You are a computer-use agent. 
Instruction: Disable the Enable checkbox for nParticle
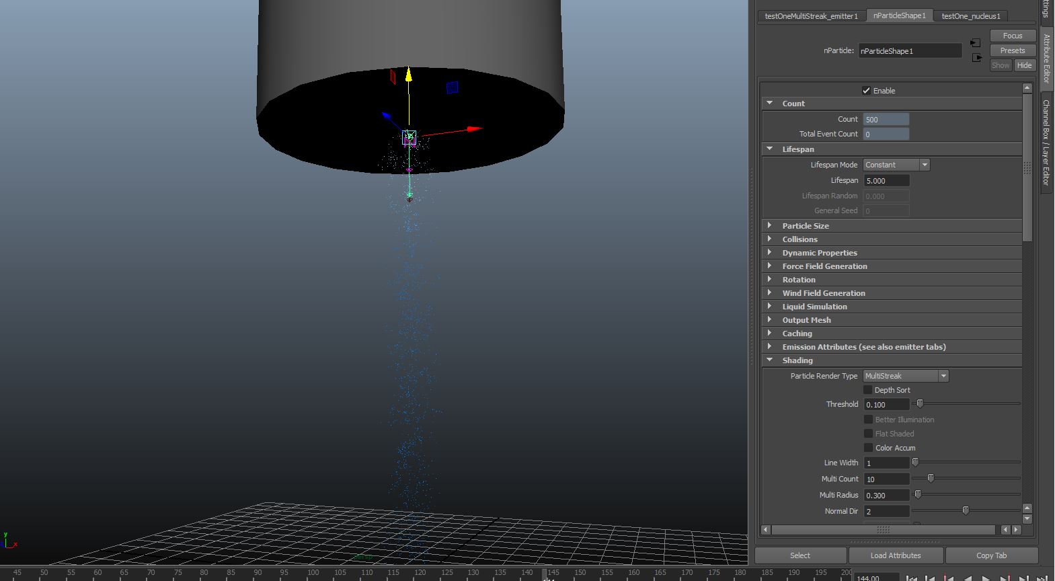[x=866, y=91]
